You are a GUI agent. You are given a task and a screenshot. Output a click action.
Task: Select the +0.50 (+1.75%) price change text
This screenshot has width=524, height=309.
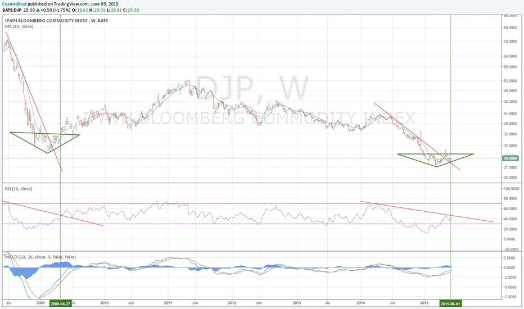pyautogui.click(x=56, y=10)
